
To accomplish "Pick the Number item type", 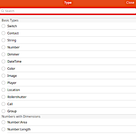I will (3, 47).
